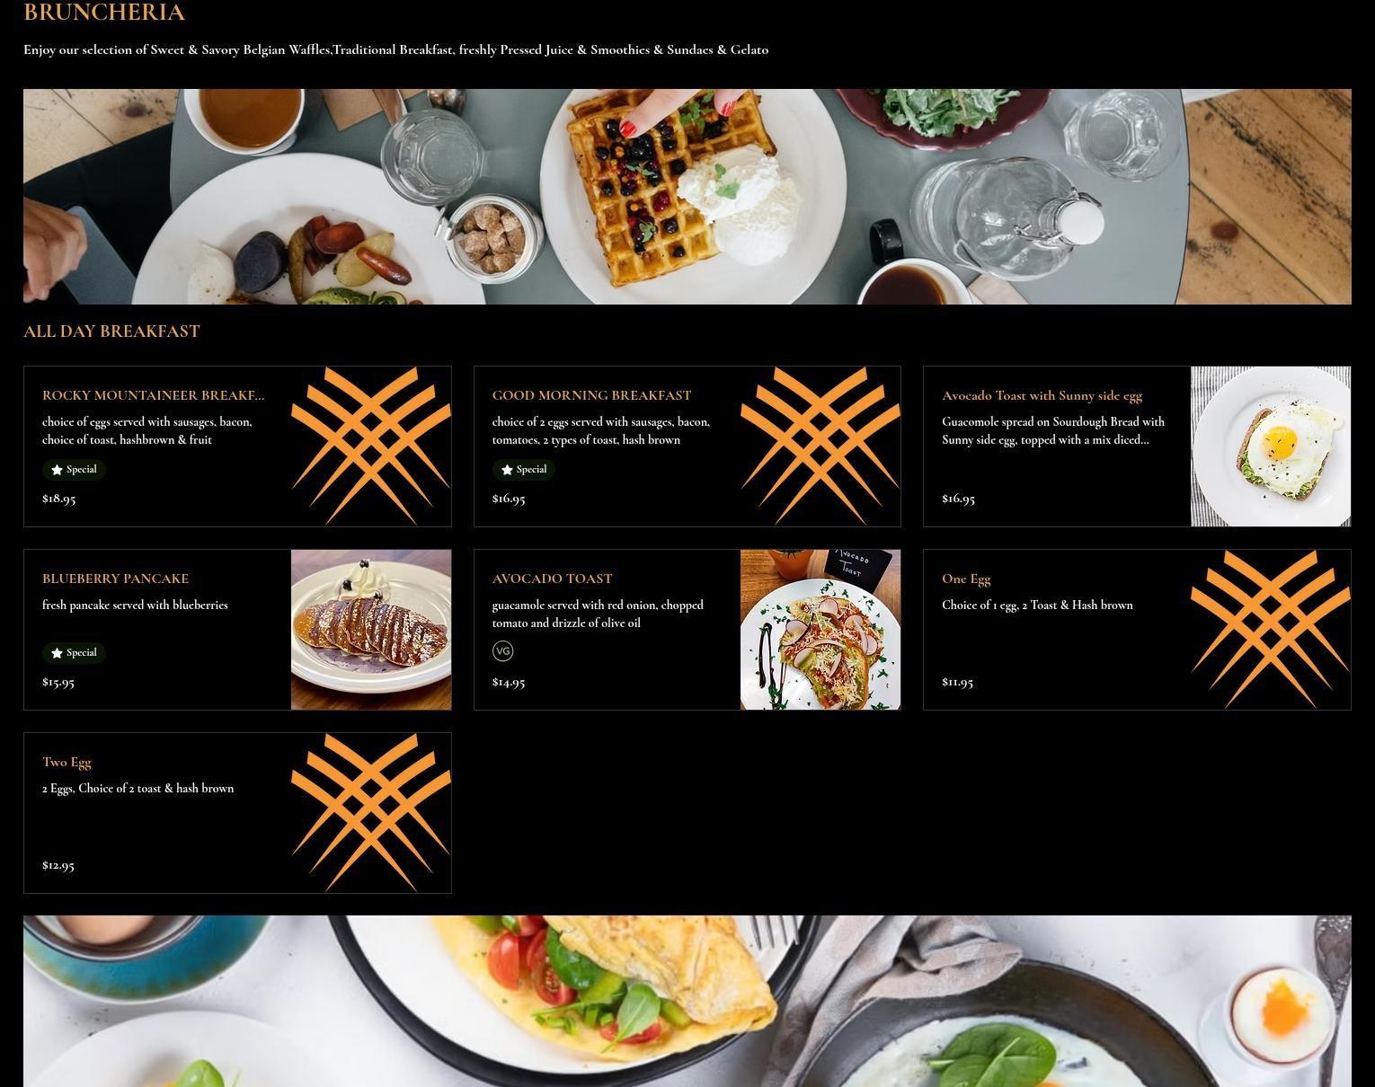
Task: Open the Blueberry Pancake photo
Action: click(x=371, y=630)
